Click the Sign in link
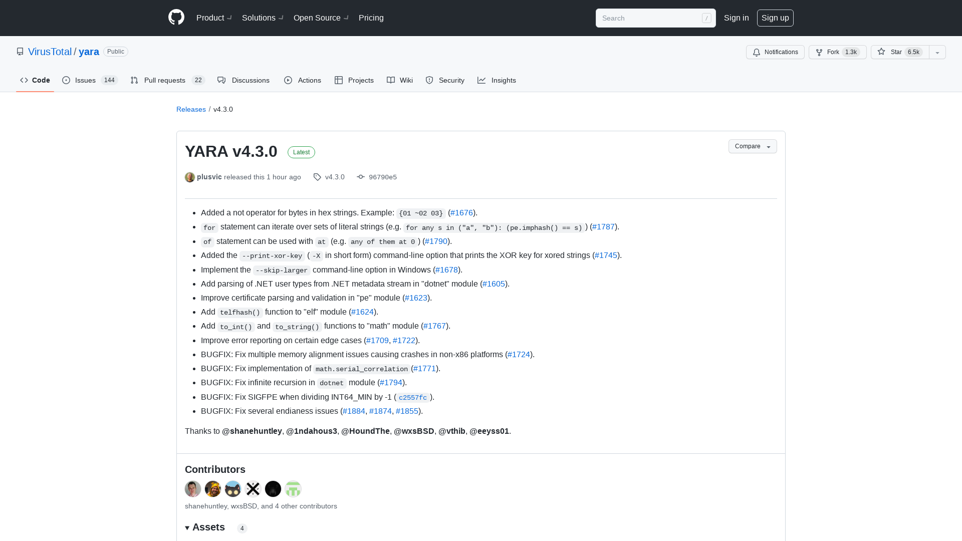Viewport: 962px width, 541px height. click(x=737, y=18)
